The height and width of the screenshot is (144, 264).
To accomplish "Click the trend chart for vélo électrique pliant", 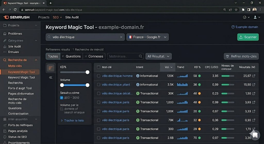I will [x=182, y=84].
